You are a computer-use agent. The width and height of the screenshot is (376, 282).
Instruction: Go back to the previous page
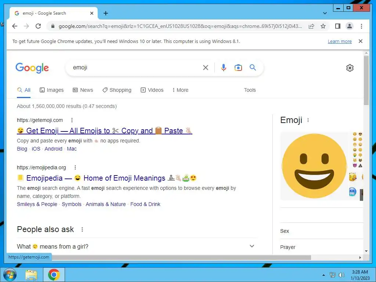15,26
